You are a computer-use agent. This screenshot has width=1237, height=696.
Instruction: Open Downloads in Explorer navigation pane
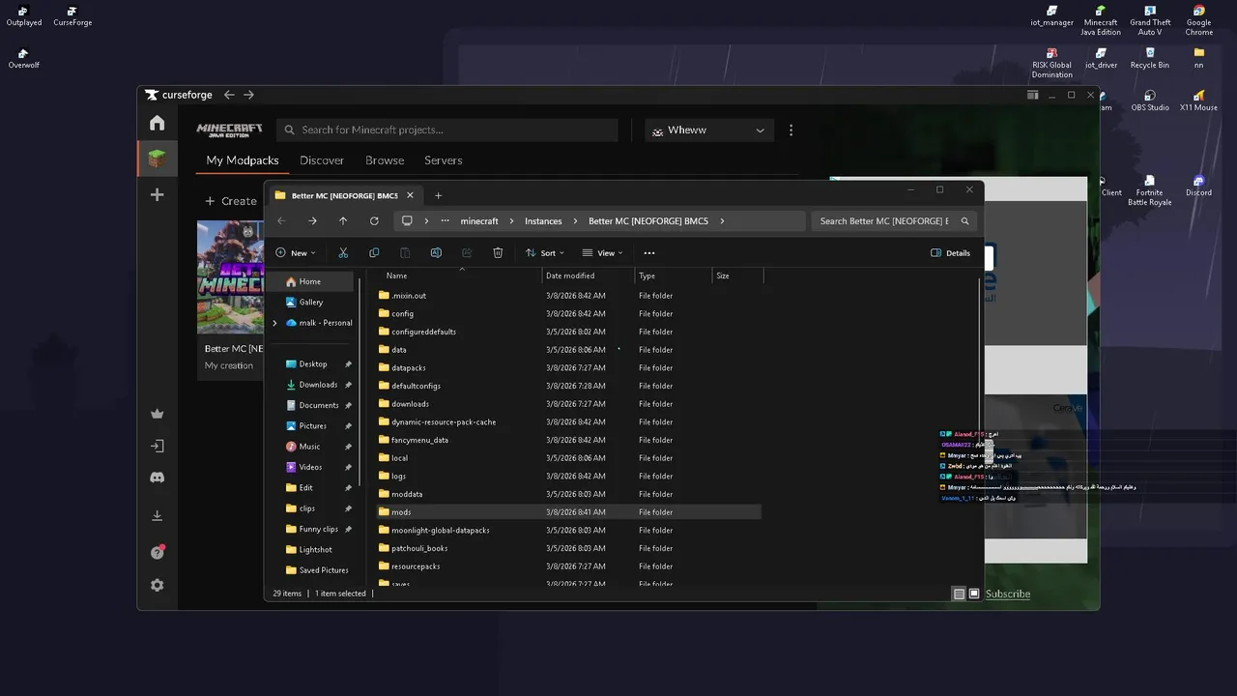(x=318, y=385)
